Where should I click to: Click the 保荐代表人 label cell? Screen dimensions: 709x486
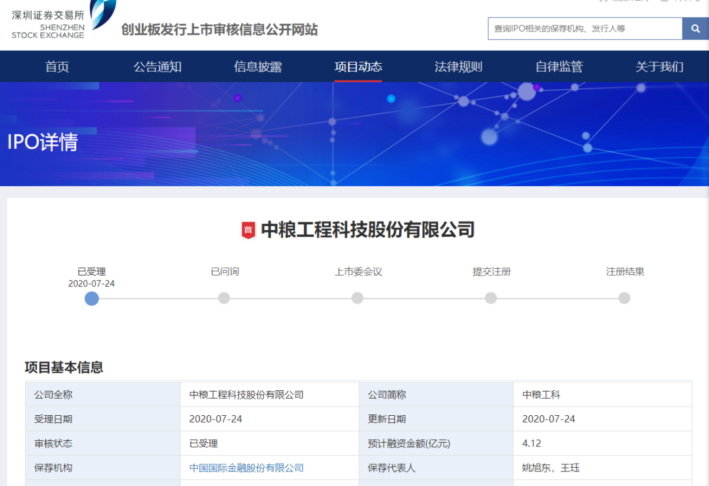click(x=436, y=468)
